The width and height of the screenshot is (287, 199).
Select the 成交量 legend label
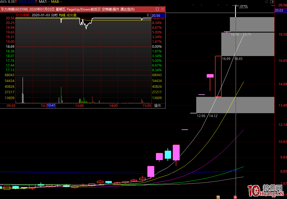point(71,15)
